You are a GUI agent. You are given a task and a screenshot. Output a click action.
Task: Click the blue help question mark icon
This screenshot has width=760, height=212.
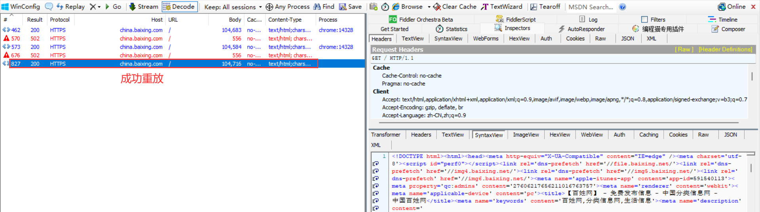(623, 7)
